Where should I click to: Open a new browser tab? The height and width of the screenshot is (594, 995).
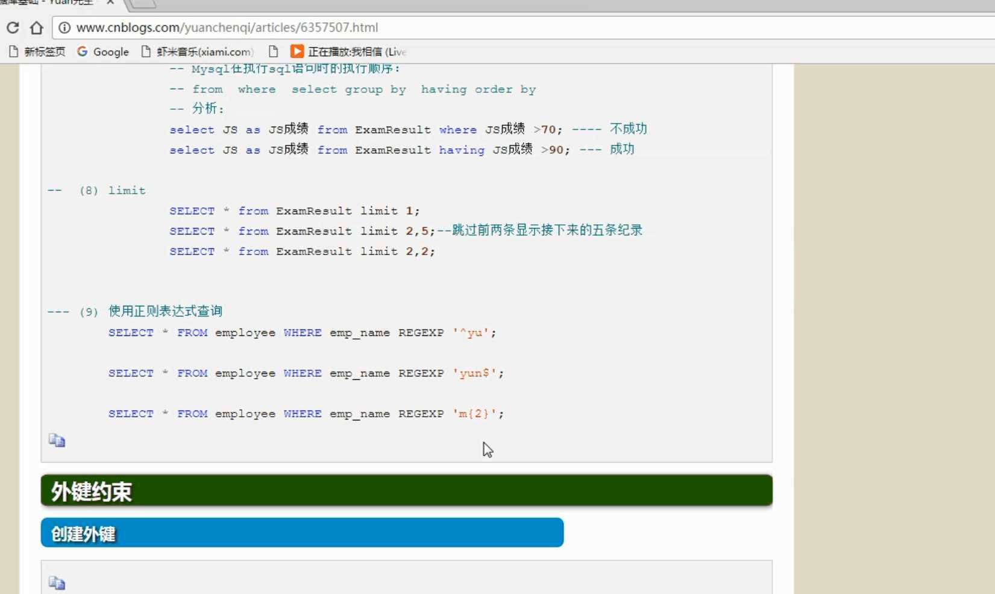point(143,4)
